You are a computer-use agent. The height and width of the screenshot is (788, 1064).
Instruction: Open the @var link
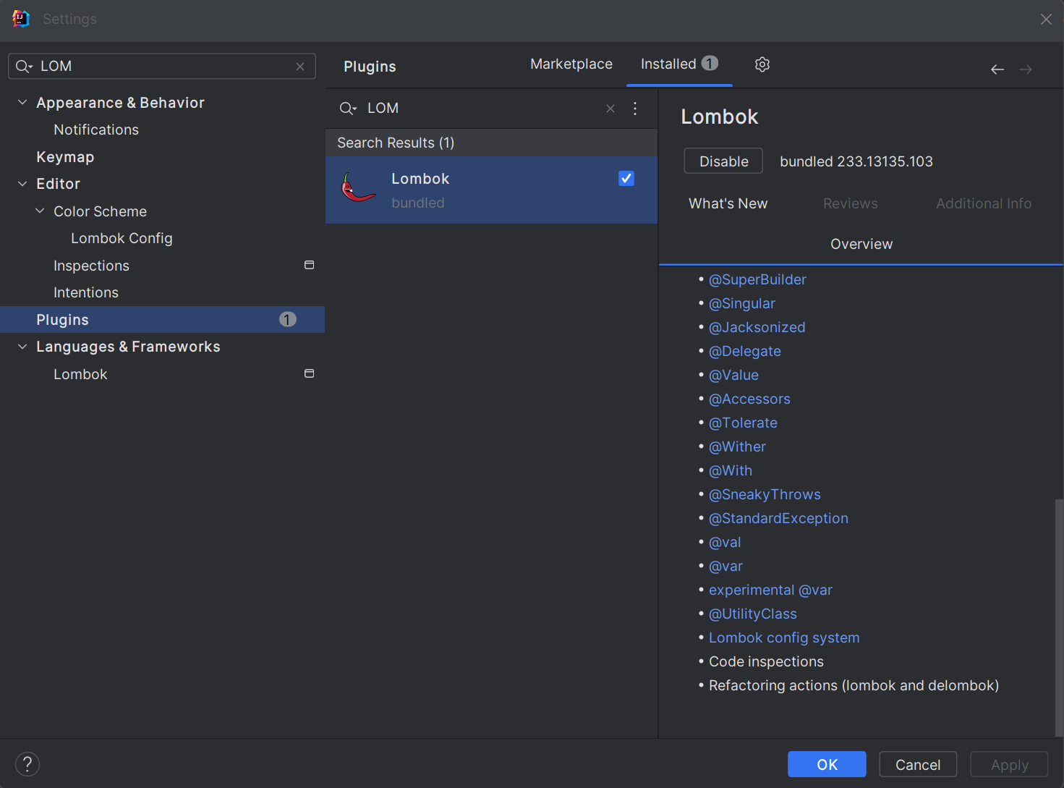point(725,566)
